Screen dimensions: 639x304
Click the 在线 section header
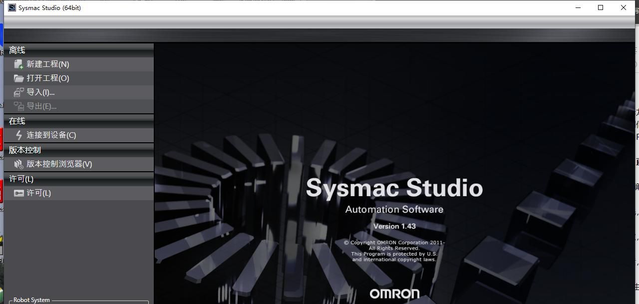[x=79, y=121]
